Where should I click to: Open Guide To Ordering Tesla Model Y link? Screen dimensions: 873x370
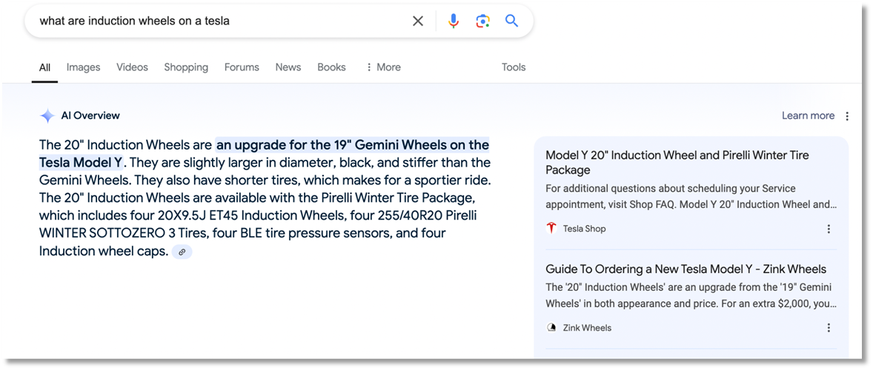686,269
